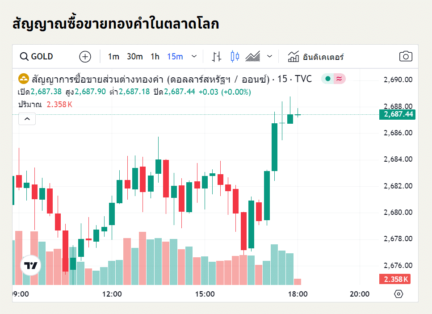Take a chart snapshot with the camera icon
432x314 pixels.
[x=406, y=56]
